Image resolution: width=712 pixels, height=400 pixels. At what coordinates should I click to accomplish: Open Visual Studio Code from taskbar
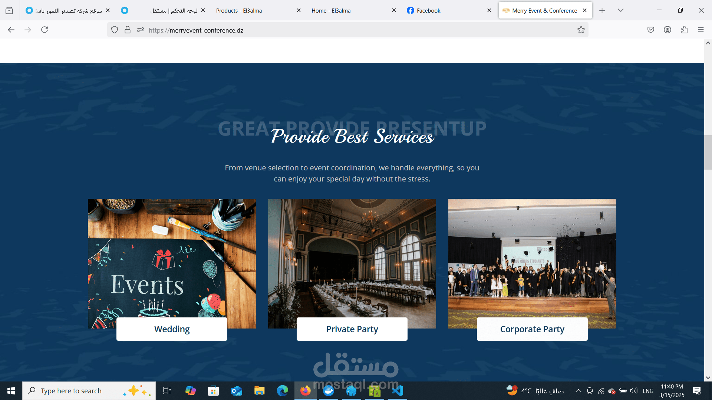pos(397,391)
